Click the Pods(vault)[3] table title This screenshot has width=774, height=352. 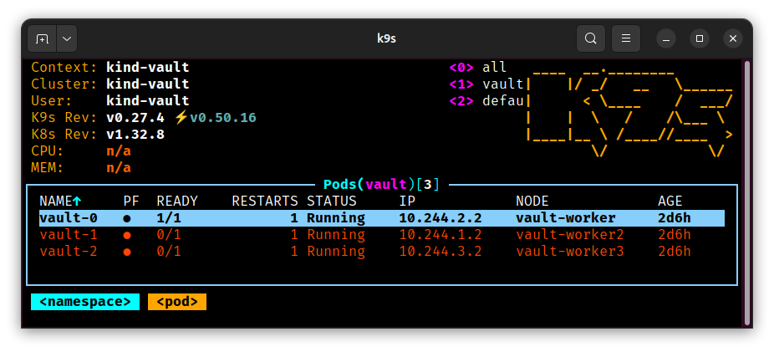381,185
